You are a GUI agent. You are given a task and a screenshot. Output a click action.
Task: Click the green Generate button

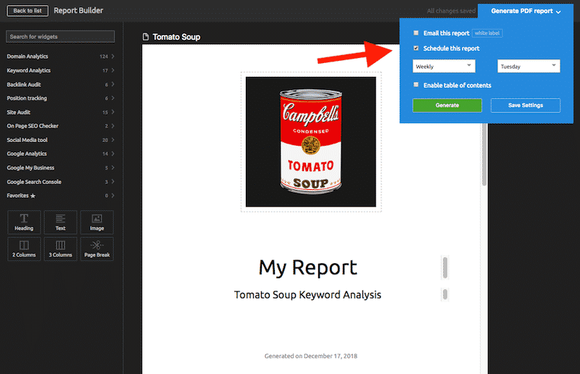click(447, 106)
